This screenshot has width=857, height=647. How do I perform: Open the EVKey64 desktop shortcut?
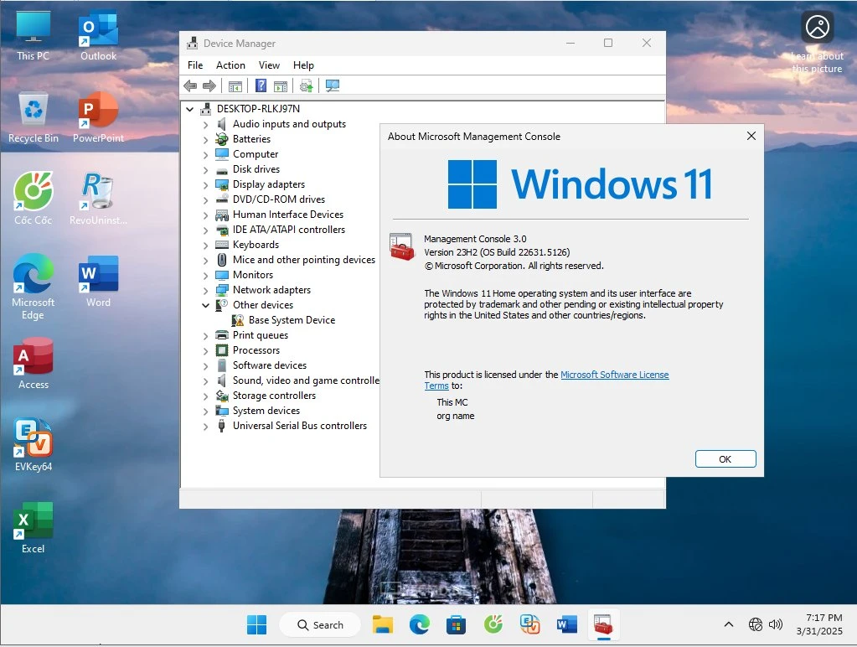[33, 445]
